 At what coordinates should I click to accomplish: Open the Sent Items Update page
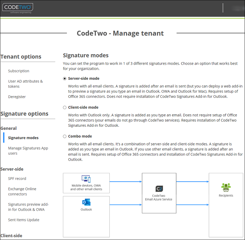(x=23, y=220)
